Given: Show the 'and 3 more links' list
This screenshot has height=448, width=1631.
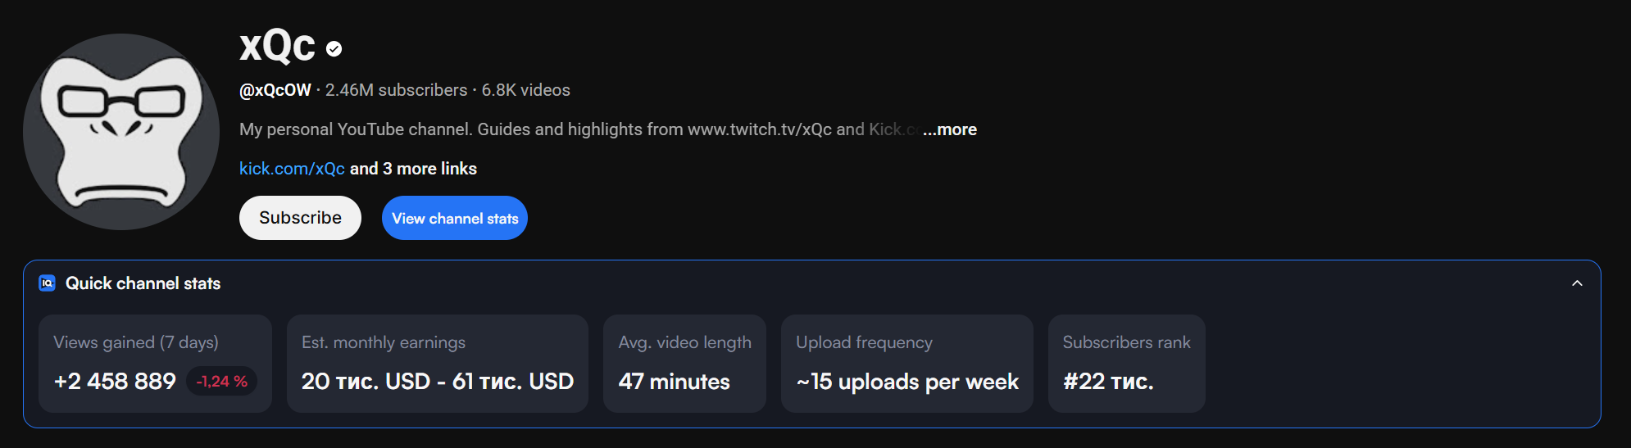Looking at the screenshot, I should pos(414,169).
